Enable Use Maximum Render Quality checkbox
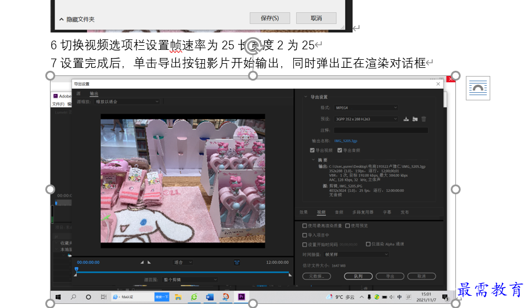528x308 pixels. point(305,226)
